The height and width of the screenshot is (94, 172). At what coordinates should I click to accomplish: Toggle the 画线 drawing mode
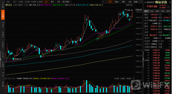click(124, 2)
